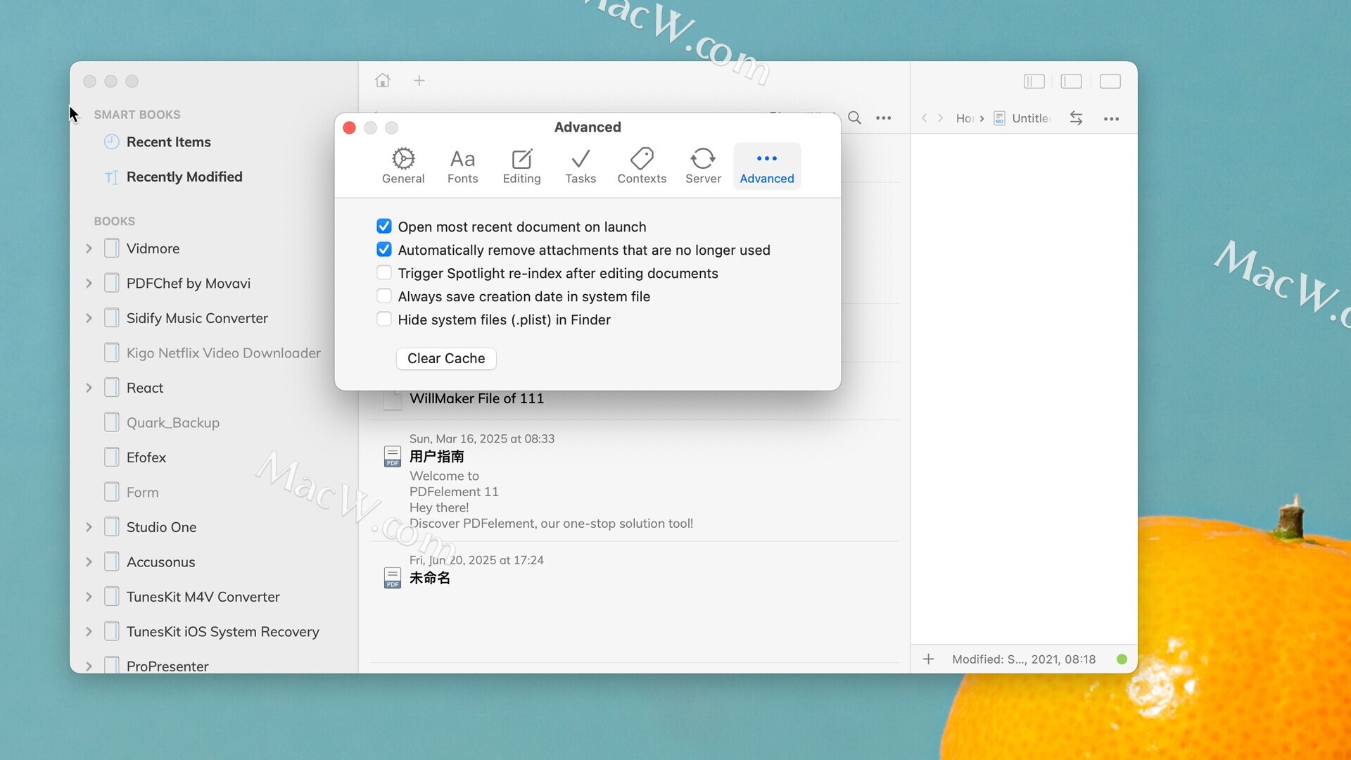Screen dimensions: 1351x760
Task: Navigate back in editor pane
Action: [925, 118]
